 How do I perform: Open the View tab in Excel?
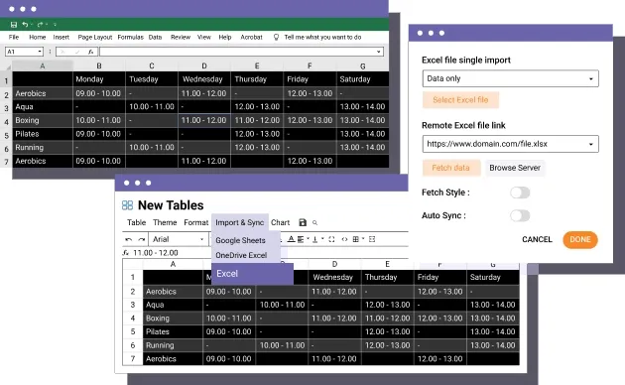(x=204, y=37)
